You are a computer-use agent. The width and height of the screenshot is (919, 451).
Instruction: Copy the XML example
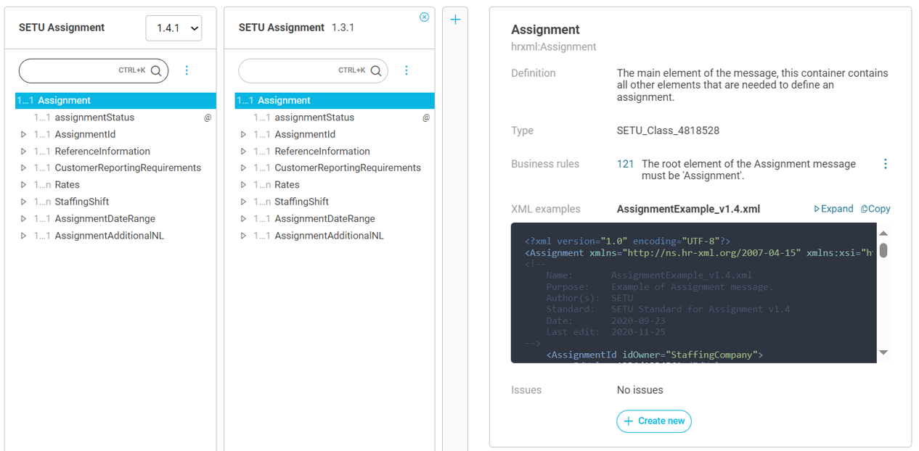(x=875, y=209)
